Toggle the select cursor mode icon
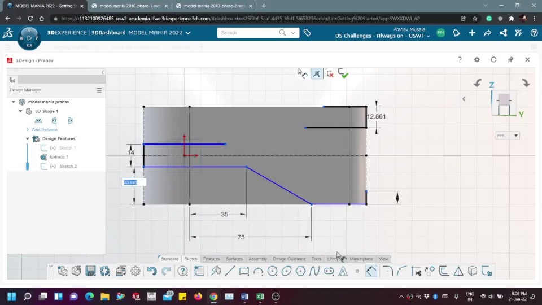The width and height of the screenshot is (542, 305). click(303, 73)
